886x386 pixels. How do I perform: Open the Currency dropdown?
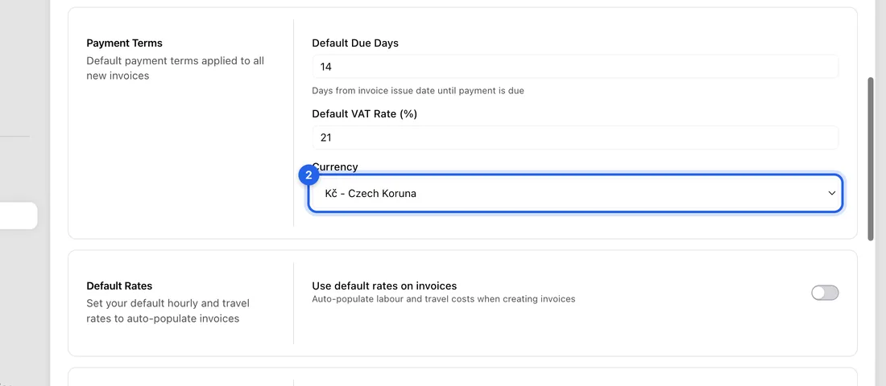click(575, 193)
